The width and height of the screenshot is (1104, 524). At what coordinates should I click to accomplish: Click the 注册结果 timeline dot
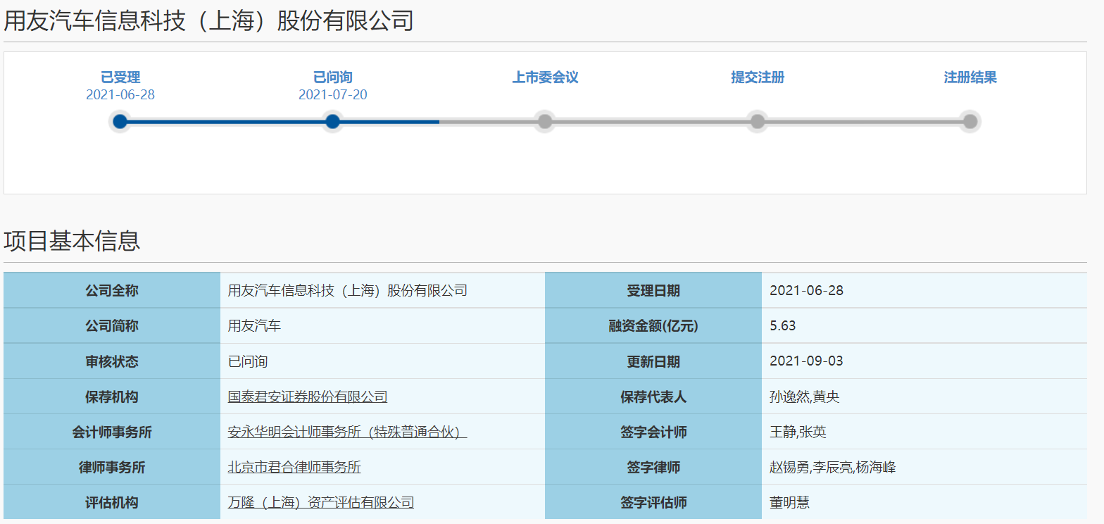click(970, 122)
